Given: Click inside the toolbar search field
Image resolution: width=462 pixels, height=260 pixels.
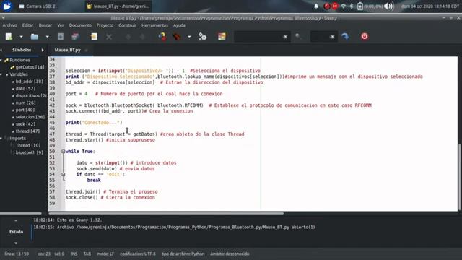Looking at the screenshot, I should click(258, 37).
